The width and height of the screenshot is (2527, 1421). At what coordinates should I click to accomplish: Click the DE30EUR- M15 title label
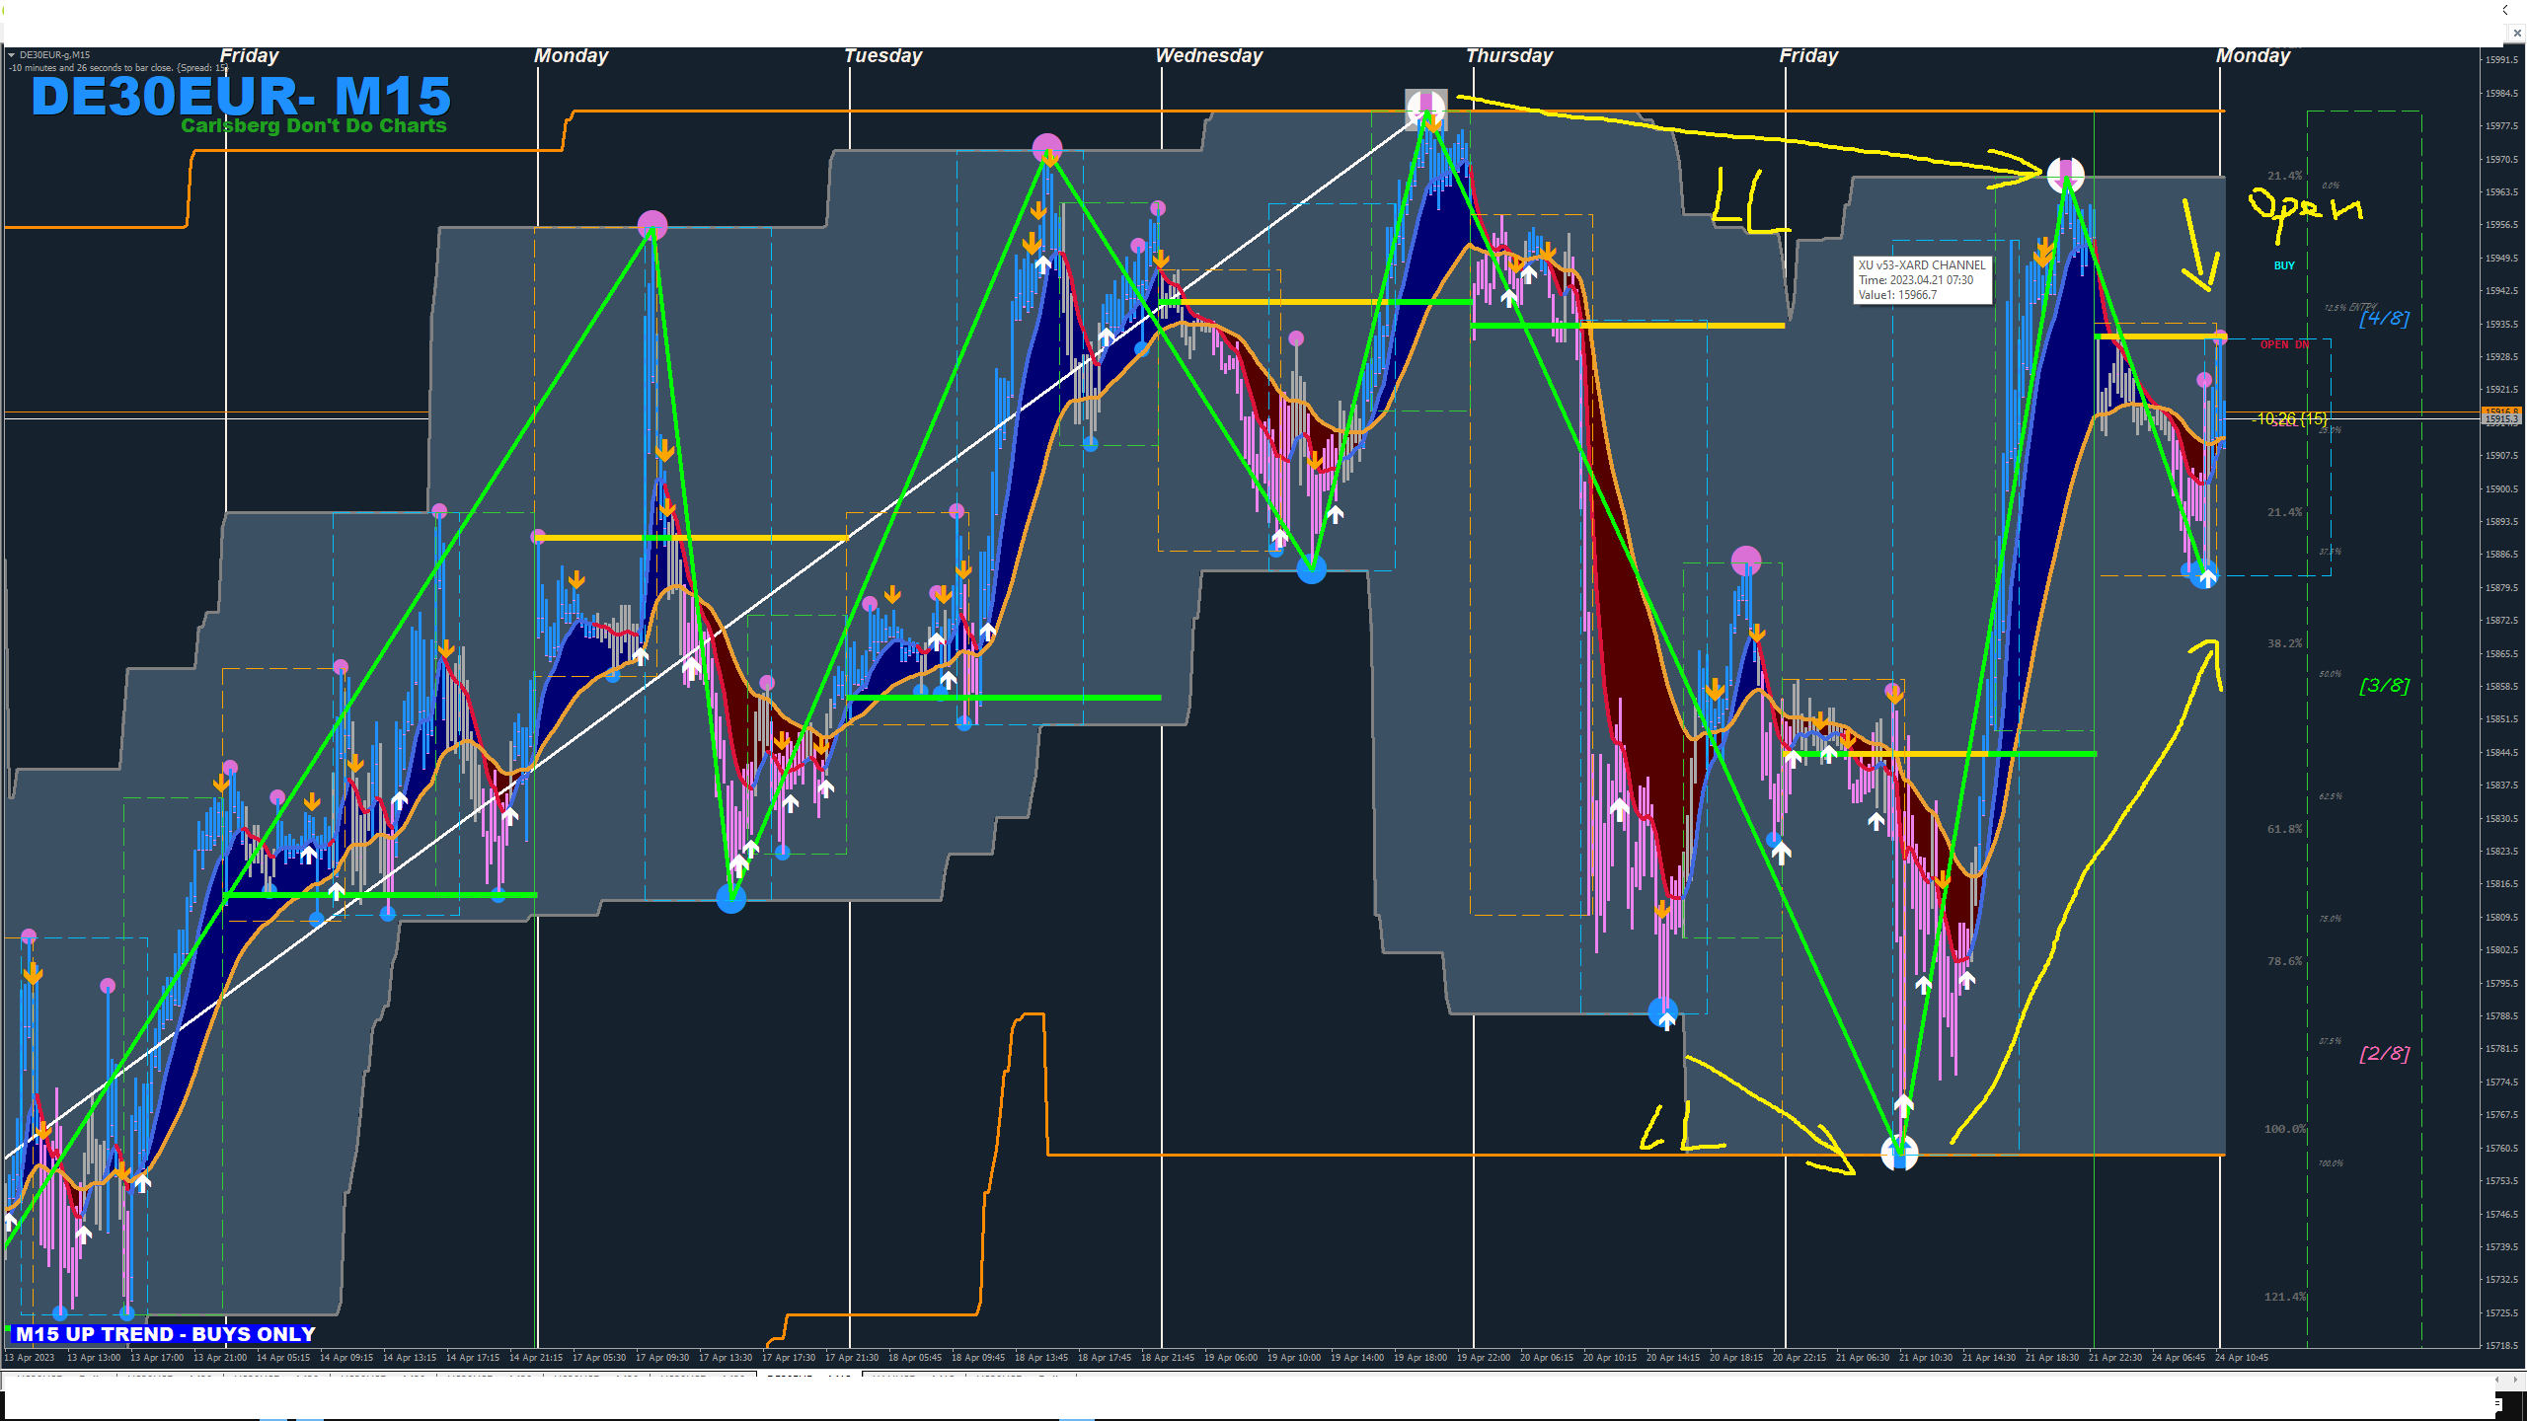pyautogui.click(x=241, y=97)
